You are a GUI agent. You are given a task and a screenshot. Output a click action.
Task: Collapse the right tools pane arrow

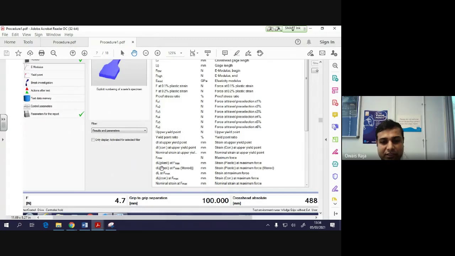tap(326, 139)
